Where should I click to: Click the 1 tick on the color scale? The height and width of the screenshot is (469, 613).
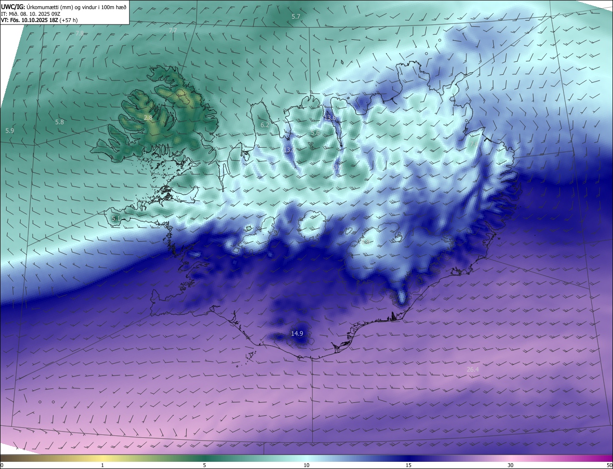coord(102,465)
